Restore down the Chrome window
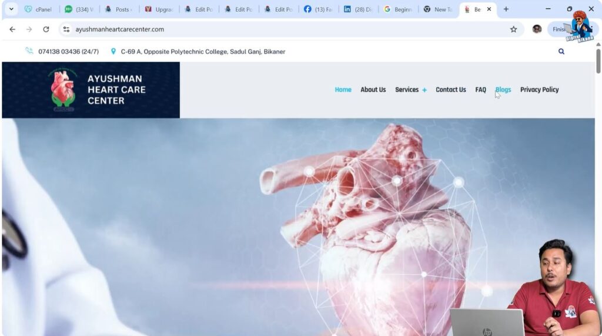Viewport: 602px width, 336px height. point(569,9)
